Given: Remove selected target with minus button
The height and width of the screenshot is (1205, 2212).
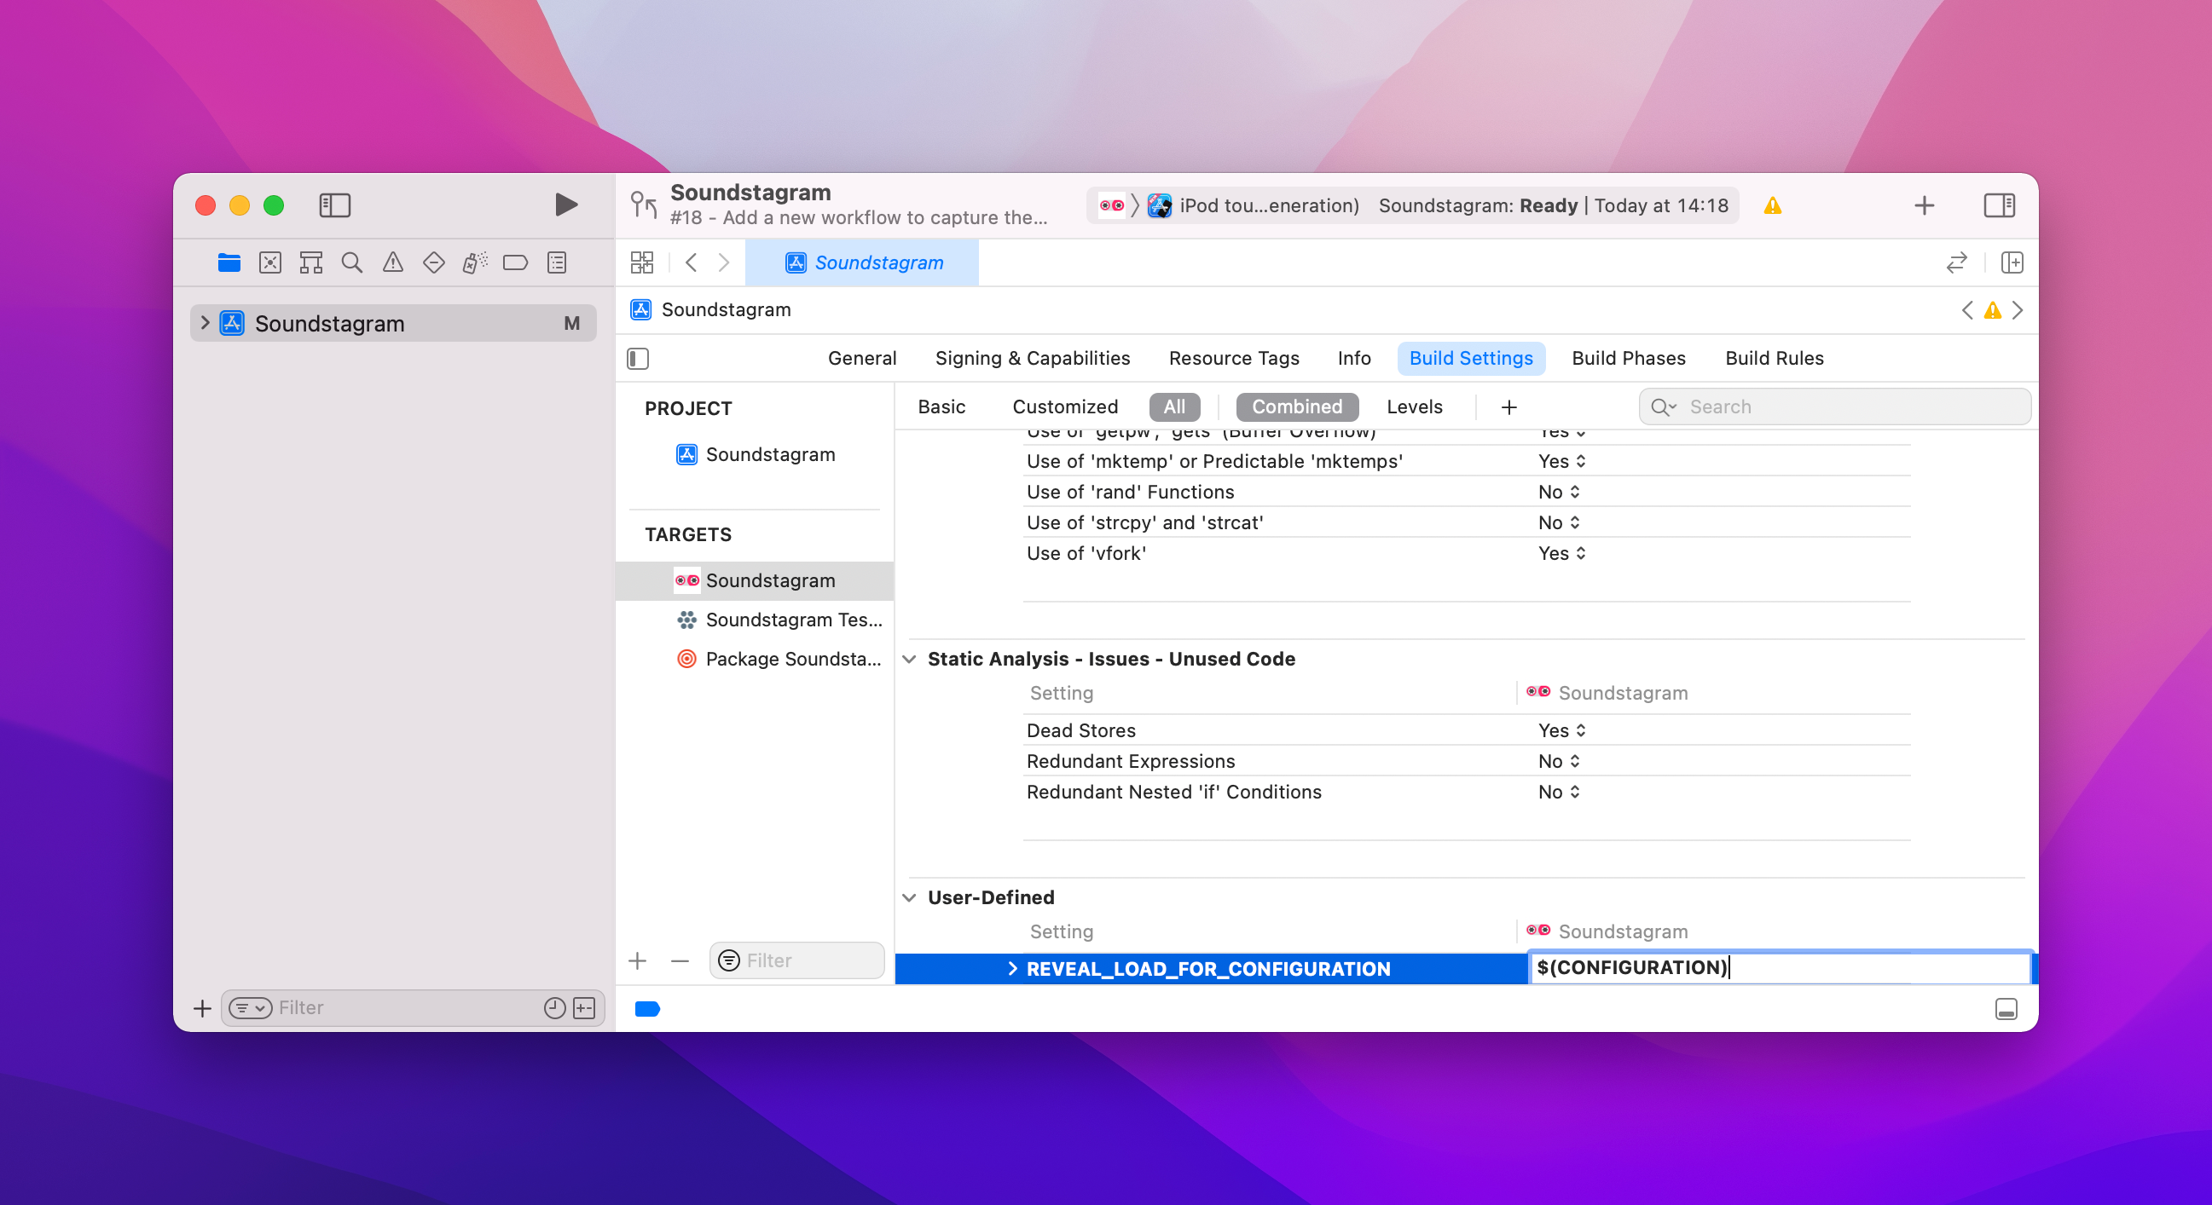Looking at the screenshot, I should (x=680, y=960).
